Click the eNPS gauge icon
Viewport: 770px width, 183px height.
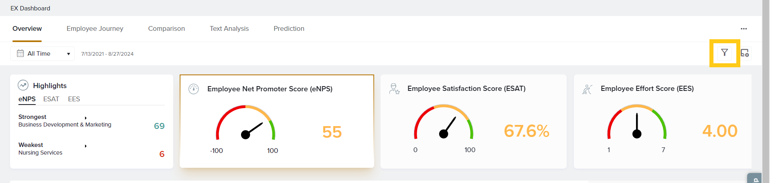tap(194, 89)
